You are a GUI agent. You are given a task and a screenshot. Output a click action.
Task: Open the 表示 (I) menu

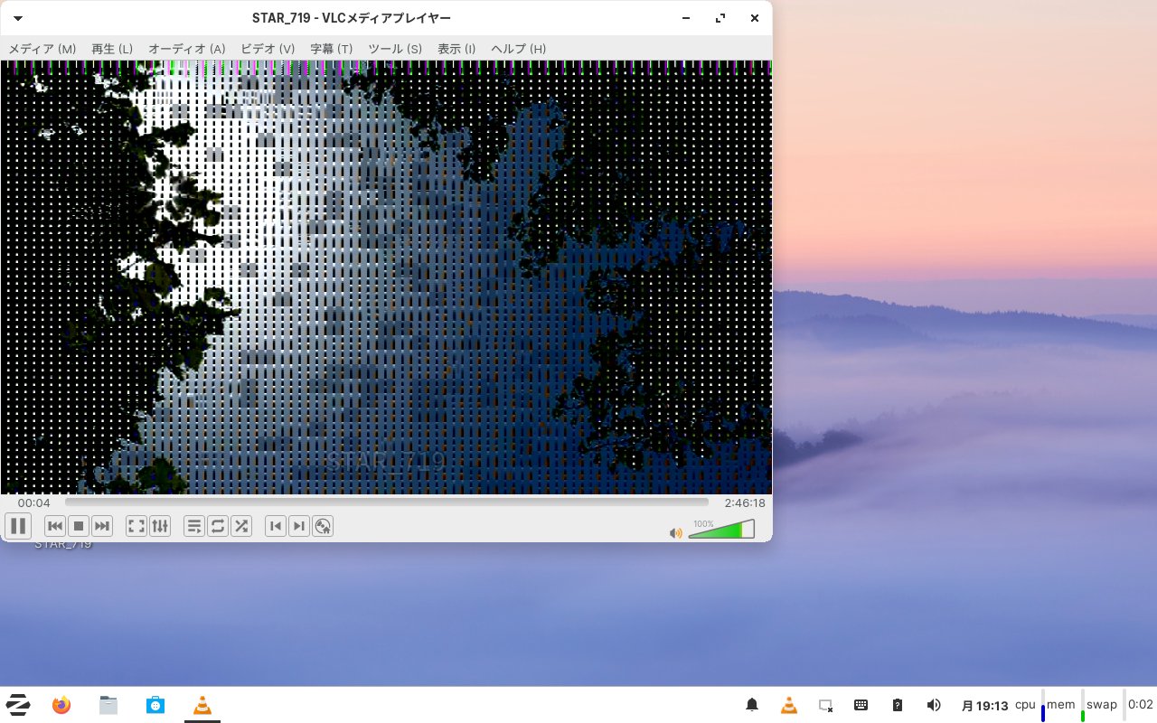point(456,49)
